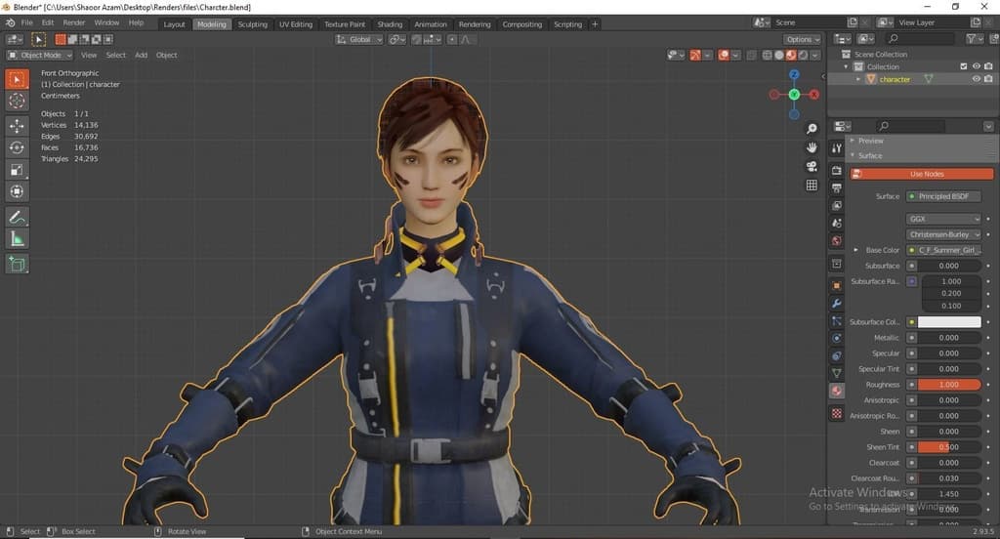
Task: Select the Move tool in left toolbar
Action: [x=17, y=126]
